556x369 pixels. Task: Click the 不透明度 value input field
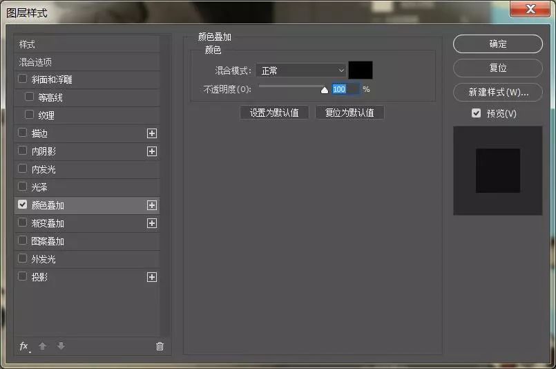[x=345, y=89]
